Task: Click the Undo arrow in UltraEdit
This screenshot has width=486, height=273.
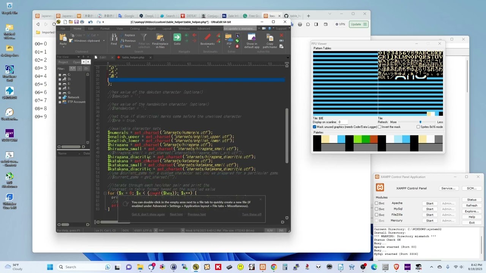Action: pos(90,22)
